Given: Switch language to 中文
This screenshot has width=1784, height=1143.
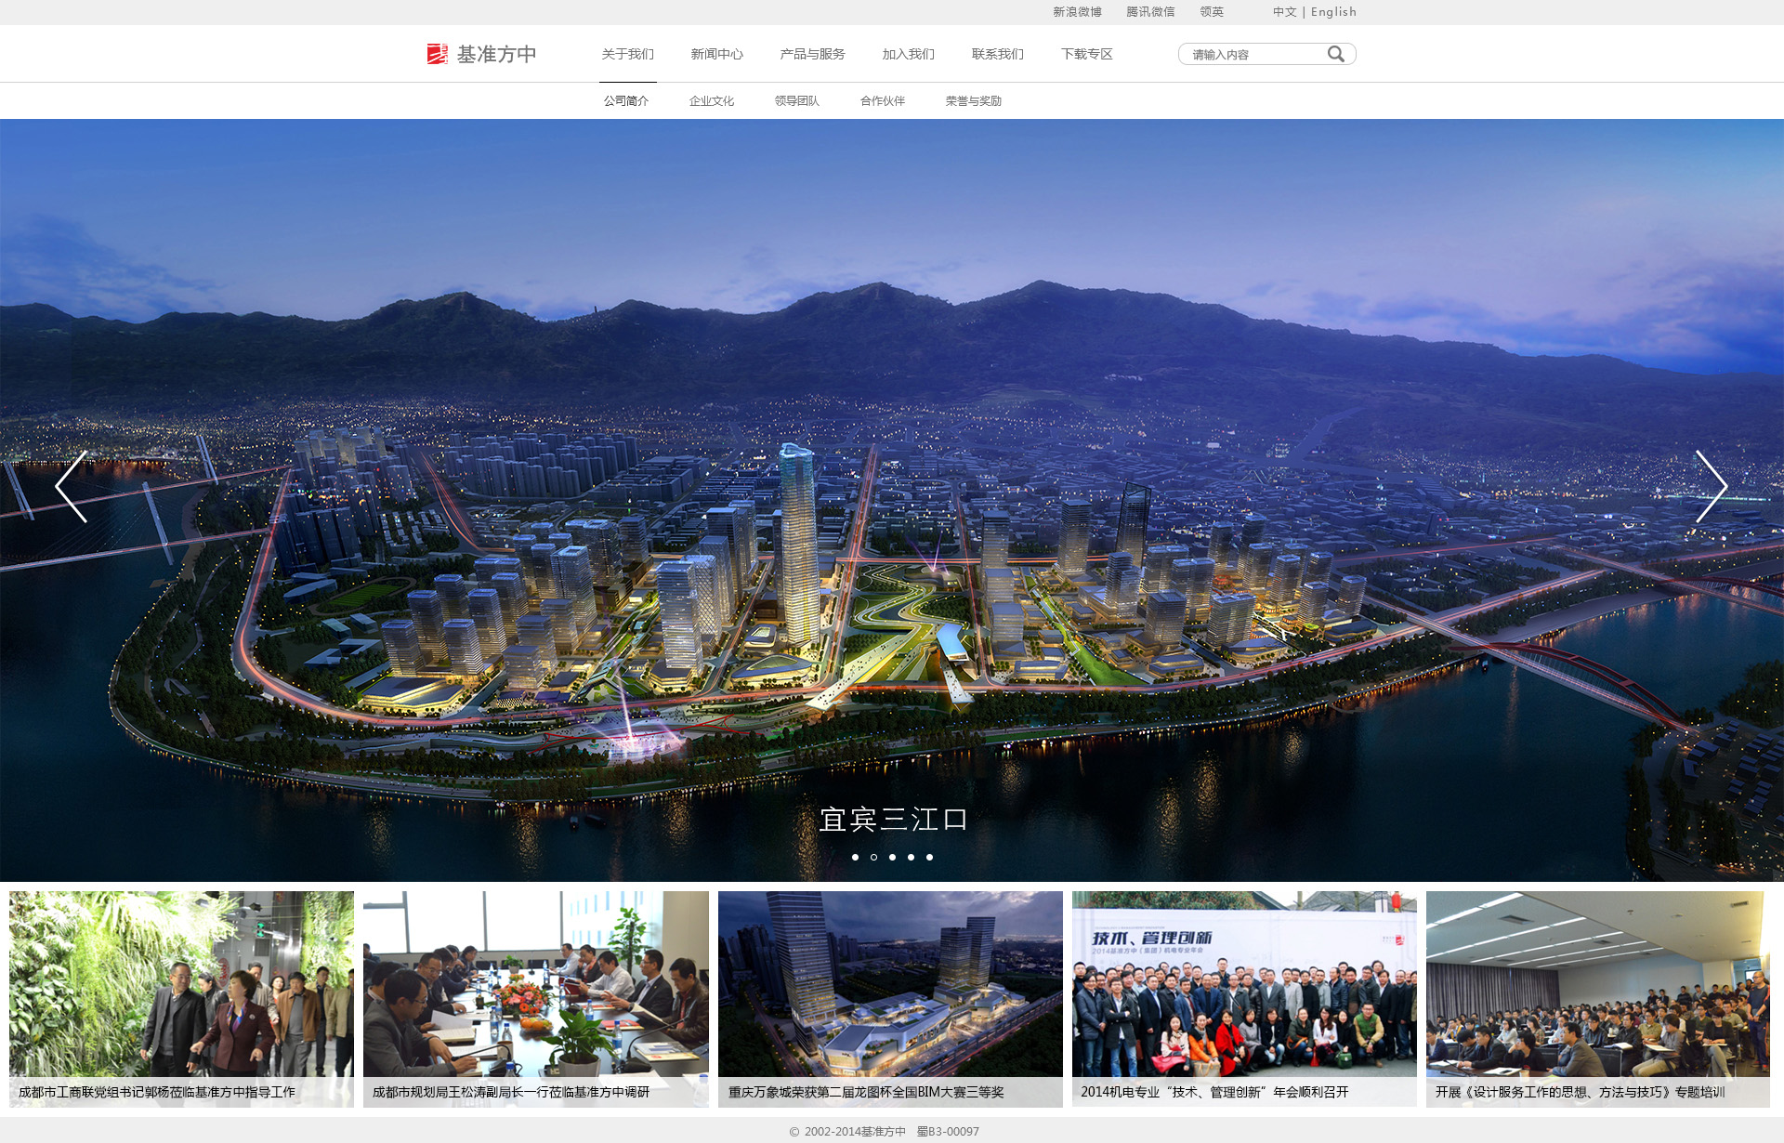Looking at the screenshot, I should coord(1284,12).
